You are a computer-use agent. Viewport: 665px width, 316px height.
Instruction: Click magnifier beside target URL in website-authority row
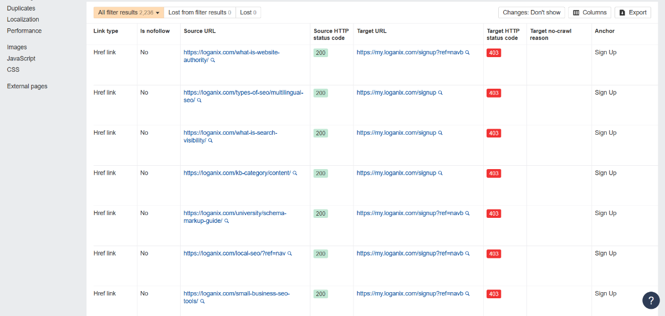(467, 53)
